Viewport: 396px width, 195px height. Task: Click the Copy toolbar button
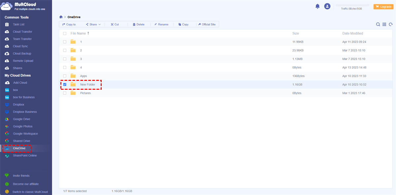point(183,24)
